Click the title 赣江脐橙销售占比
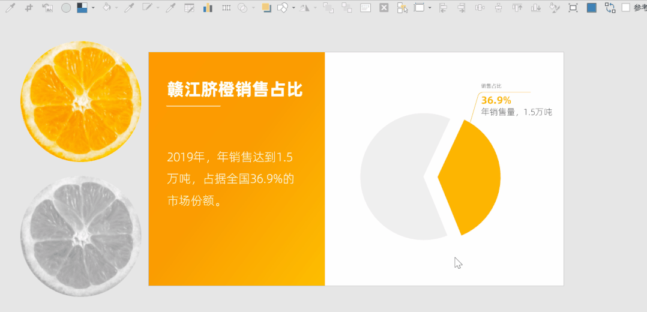This screenshot has height=312, width=647. [235, 89]
